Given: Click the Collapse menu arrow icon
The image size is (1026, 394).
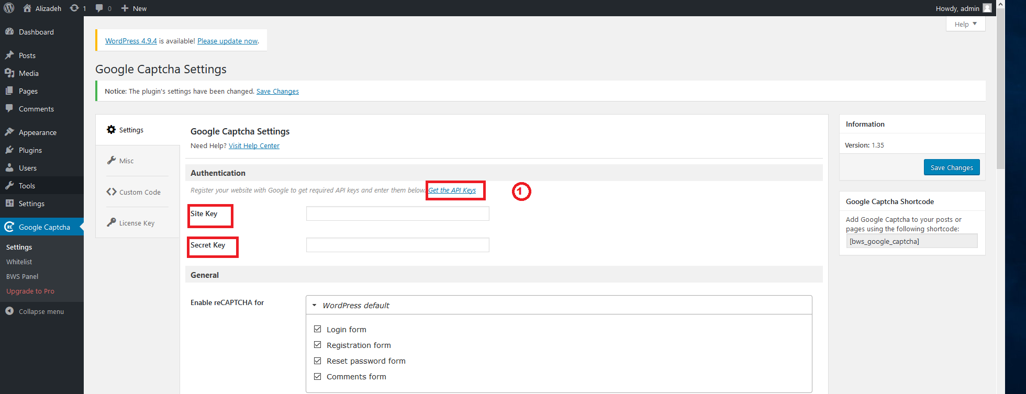Looking at the screenshot, I should 9,311.
